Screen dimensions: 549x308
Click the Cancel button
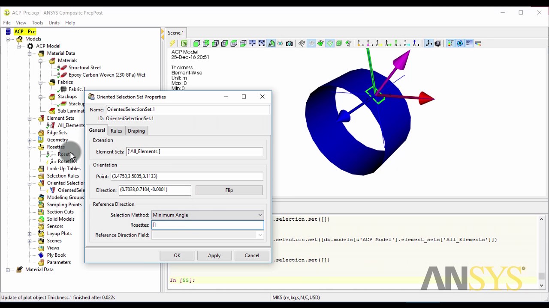click(252, 255)
